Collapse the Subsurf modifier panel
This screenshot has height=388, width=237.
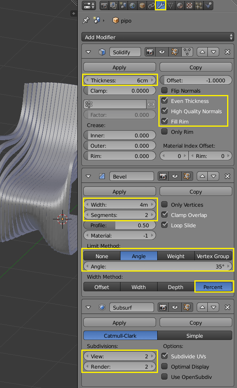[88, 307]
